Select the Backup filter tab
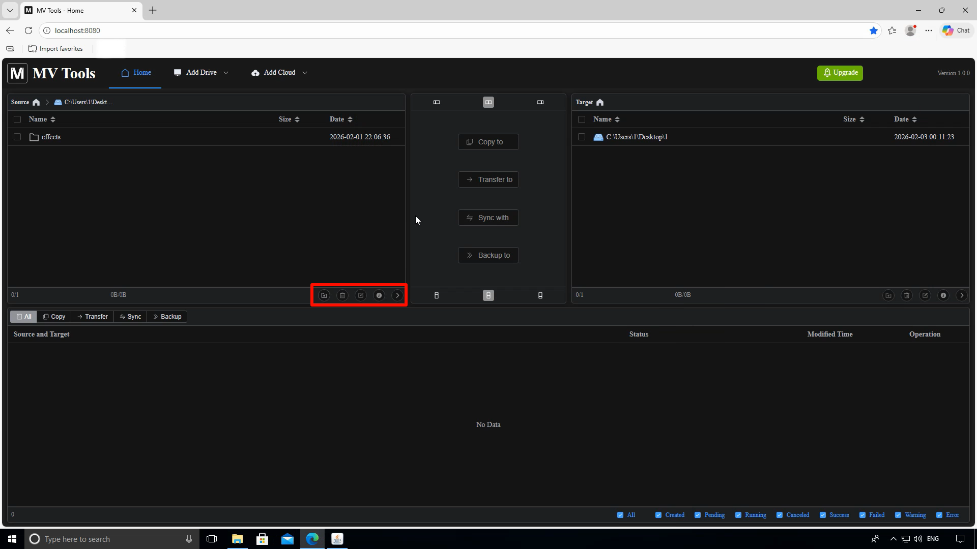Image resolution: width=977 pixels, height=549 pixels. (166, 316)
